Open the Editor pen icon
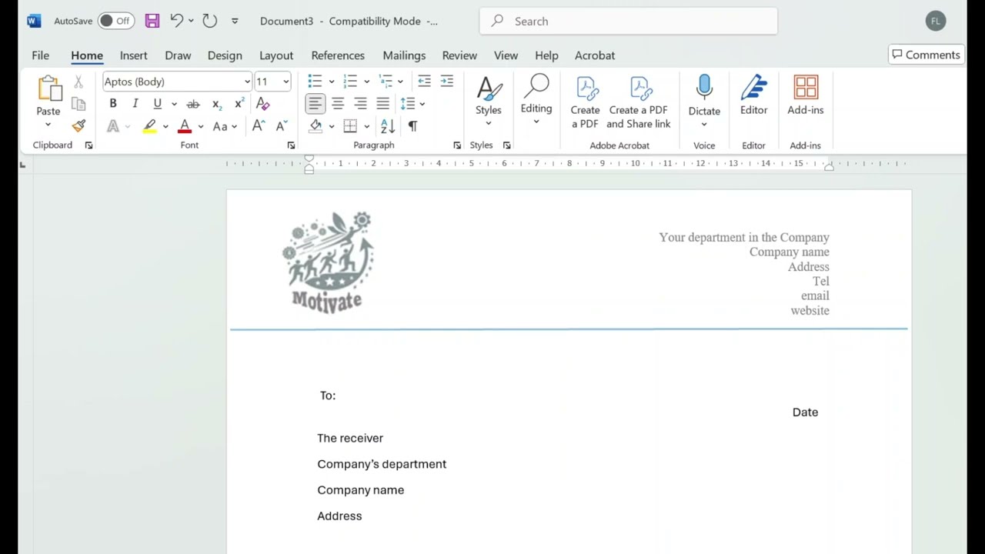Viewport: 985px width, 554px height. (754, 95)
